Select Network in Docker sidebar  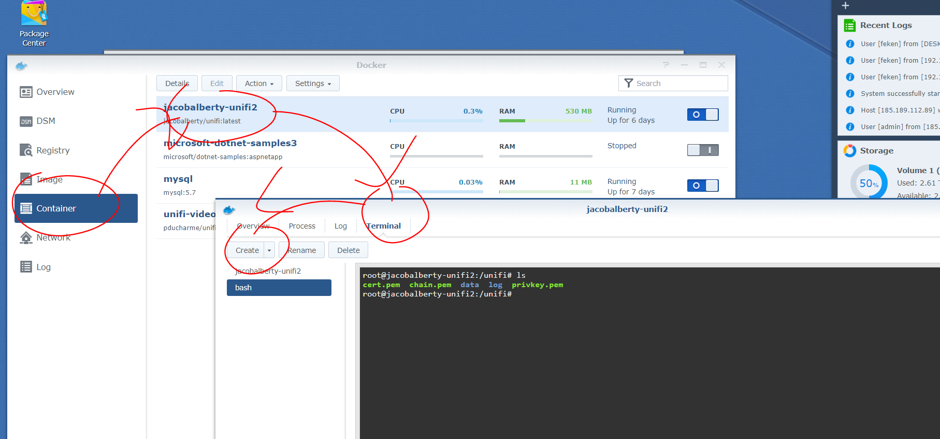pos(76,237)
